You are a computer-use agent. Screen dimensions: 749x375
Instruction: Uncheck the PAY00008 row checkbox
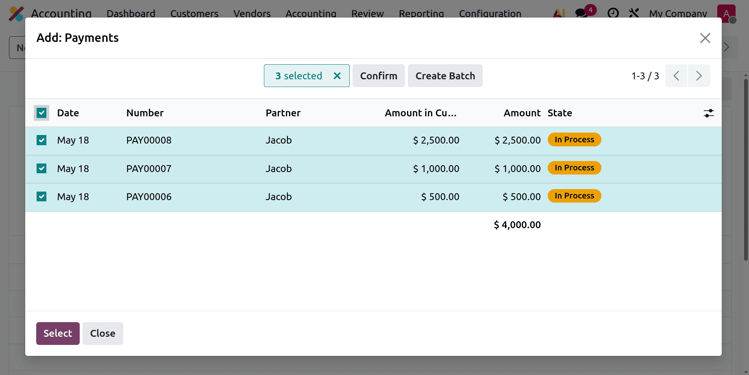[41, 140]
